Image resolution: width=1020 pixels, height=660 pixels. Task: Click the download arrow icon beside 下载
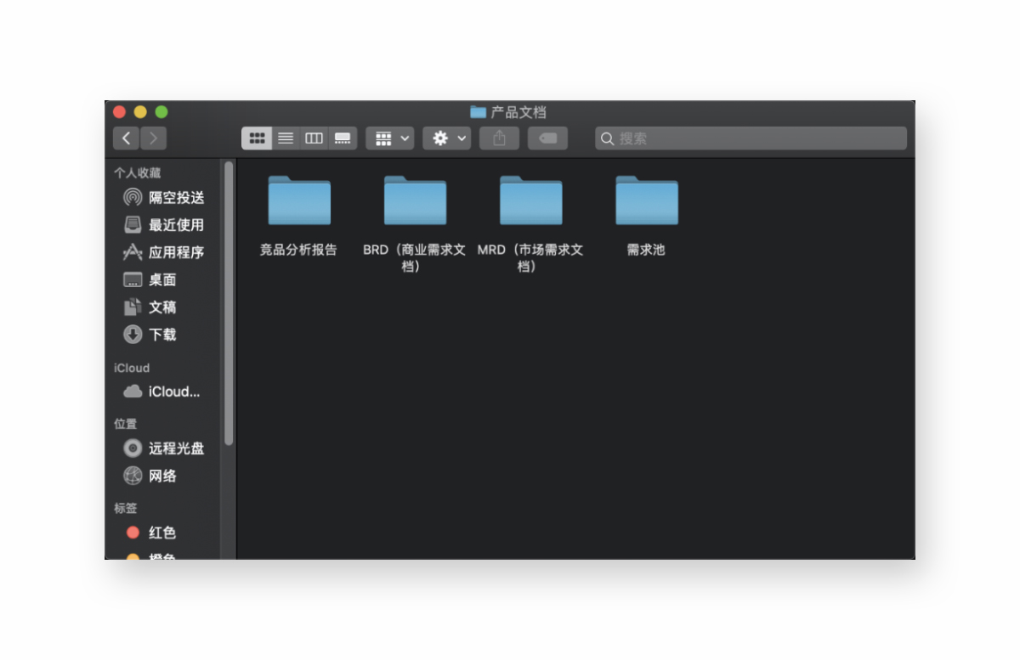pos(133,335)
